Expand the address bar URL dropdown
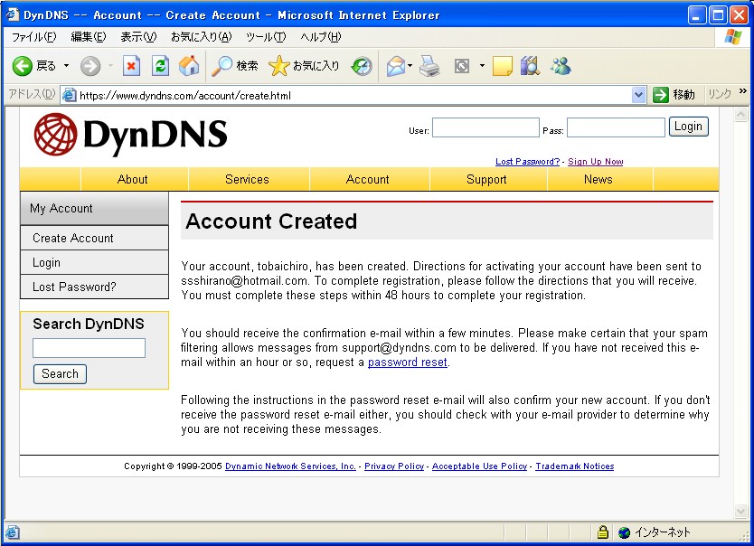The width and height of the screenshot is (754, 546). coord(638,95)
